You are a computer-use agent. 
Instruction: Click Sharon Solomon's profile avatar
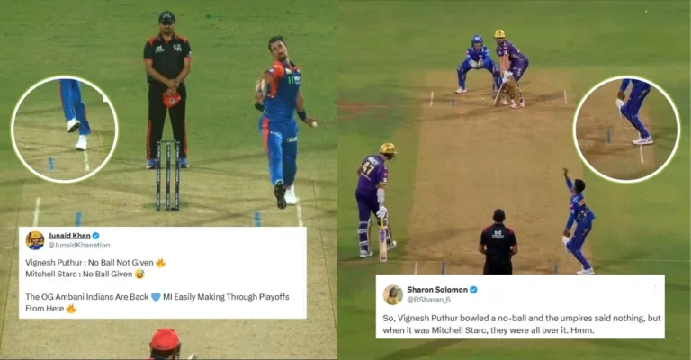pyautogui.click(x=392, y=295)
